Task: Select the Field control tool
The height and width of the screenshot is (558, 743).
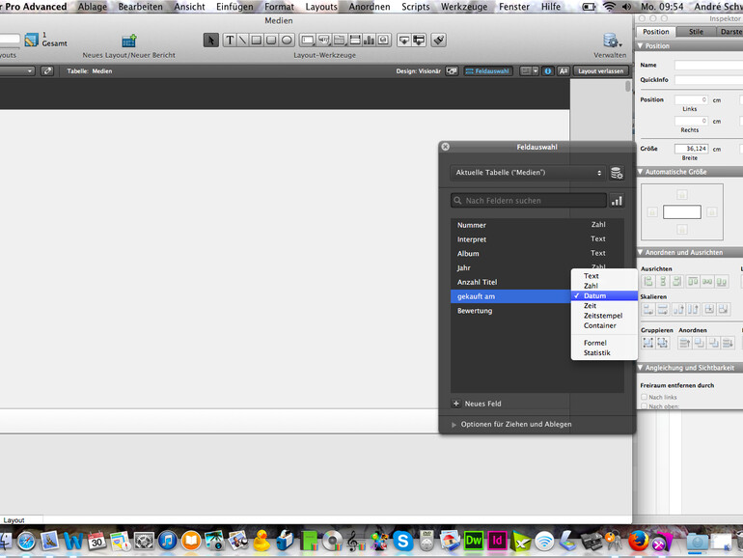Action: tap(308, 41)
